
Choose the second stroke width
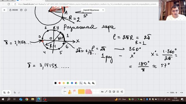point(85,83)
